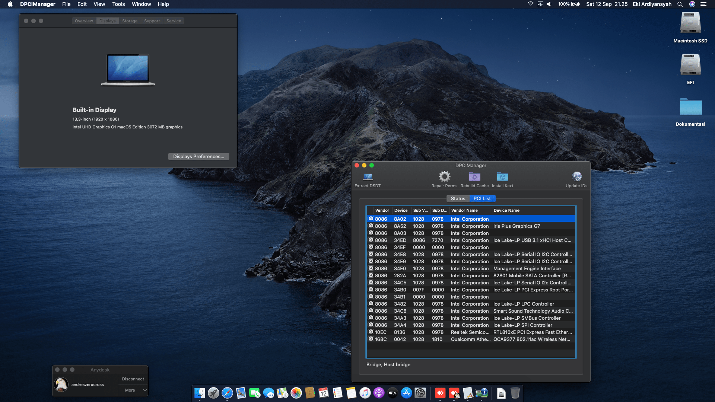This screenshot has height=402, width=715.
Task: Click the Displays Preferences button
Action: (198, 156)
